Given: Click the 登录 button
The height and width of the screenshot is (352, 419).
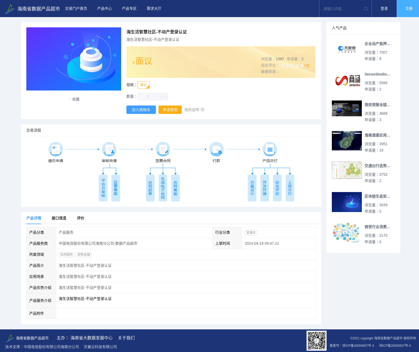Looking at the screenshot, I should pyautogui.click(x=384, y=9).
